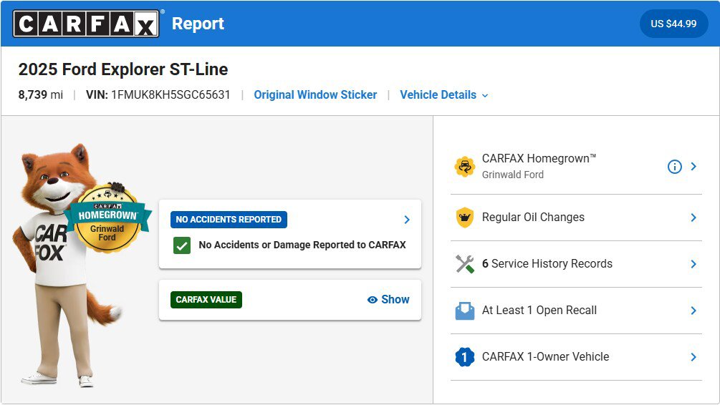Viewport: 720px width, 405px height.
Task: Expand the Vehicle Details dropdown
Action: [443, 95]
